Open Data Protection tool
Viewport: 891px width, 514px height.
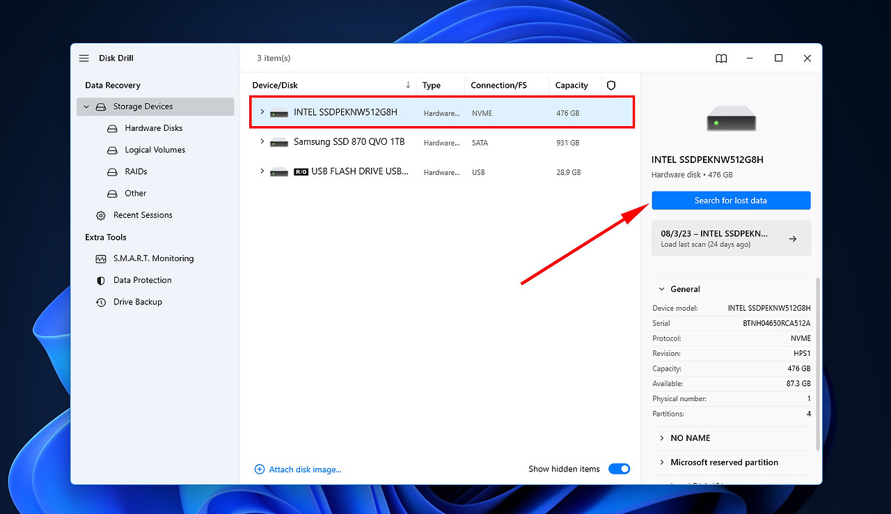tap(143, 280)
